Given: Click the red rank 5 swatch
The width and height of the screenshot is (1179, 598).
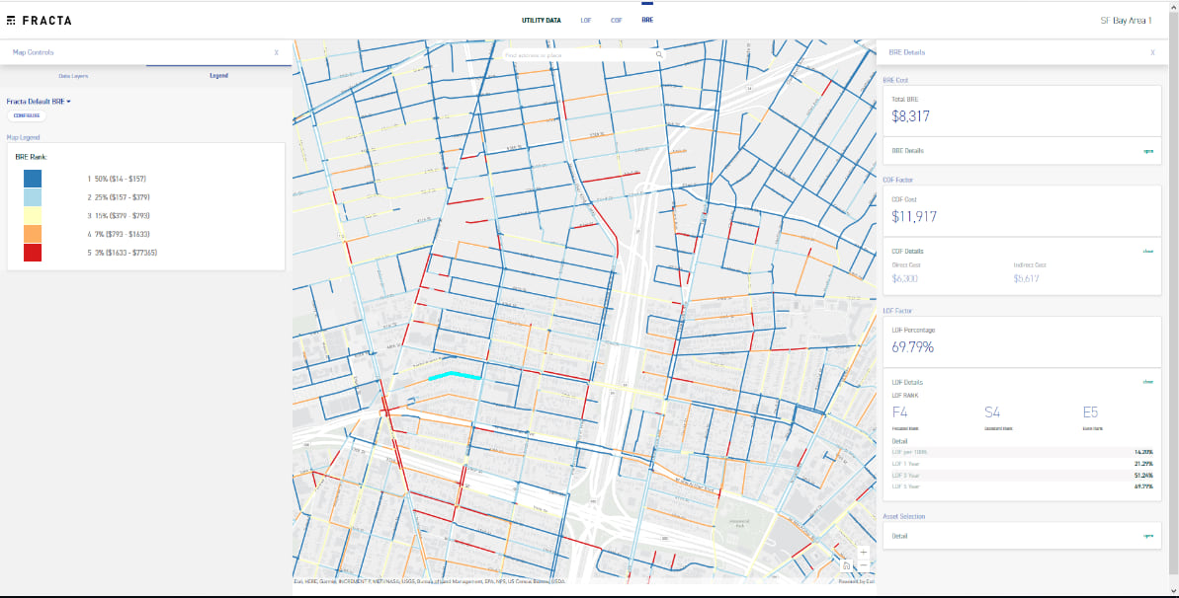Looking at the screenshot, I should pyautogui.click(x=33, y=253).
